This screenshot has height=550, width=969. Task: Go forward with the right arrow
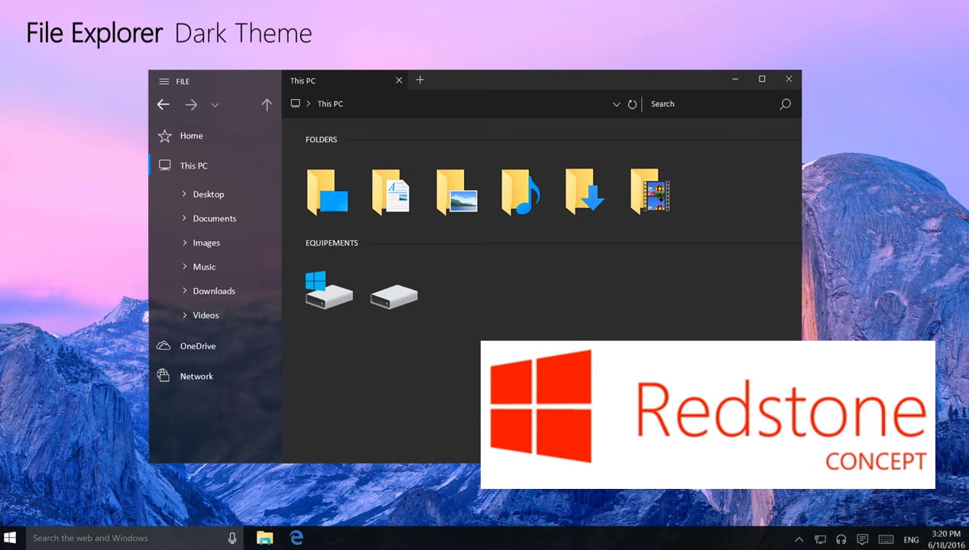tap(191, 105)
